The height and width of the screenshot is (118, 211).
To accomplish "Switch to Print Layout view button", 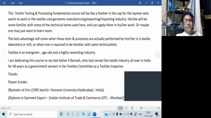I will (126, 108).
